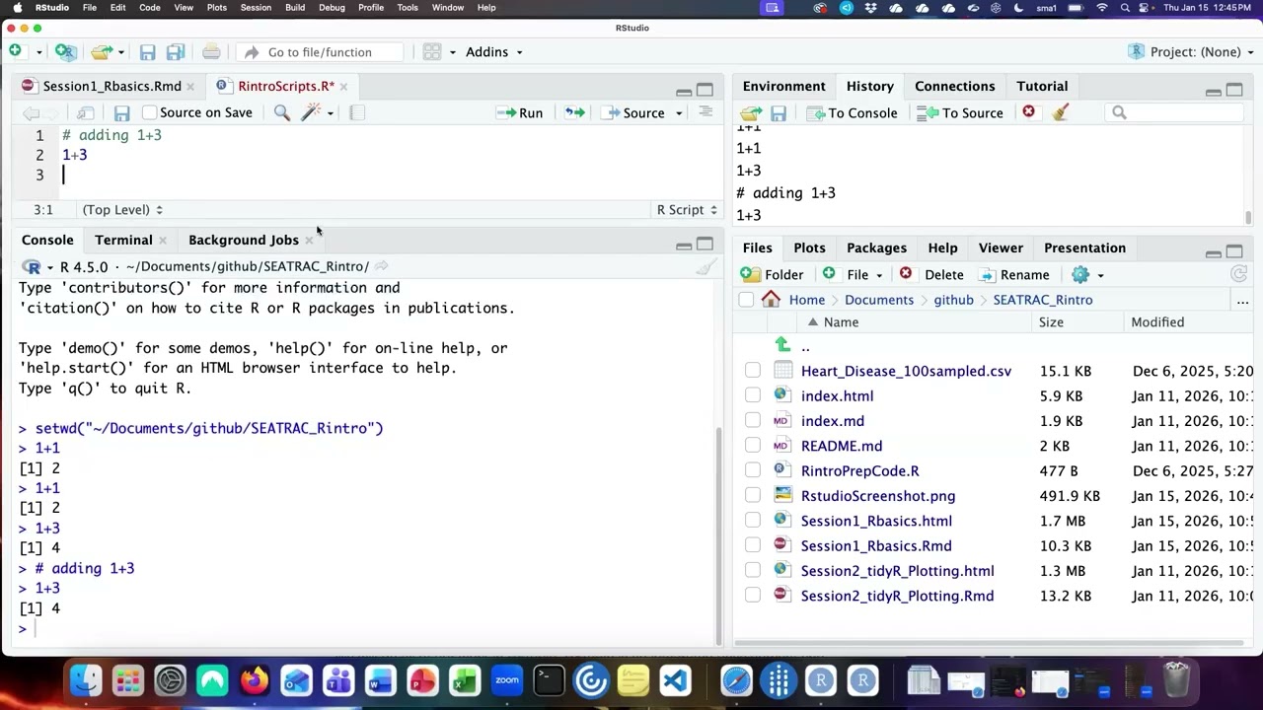The image size is (1263, 710).
Task: Click the To Source button
Action: coord(960,113)
